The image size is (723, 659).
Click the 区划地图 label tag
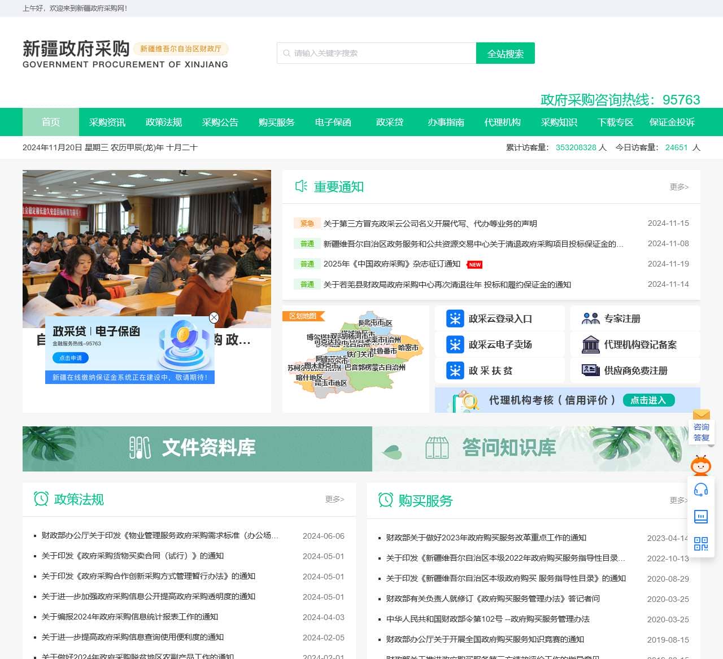point(303,316)
